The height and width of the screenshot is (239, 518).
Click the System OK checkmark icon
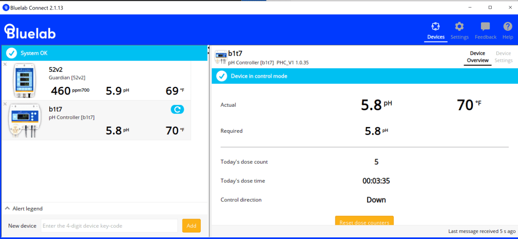pos(11,53)
